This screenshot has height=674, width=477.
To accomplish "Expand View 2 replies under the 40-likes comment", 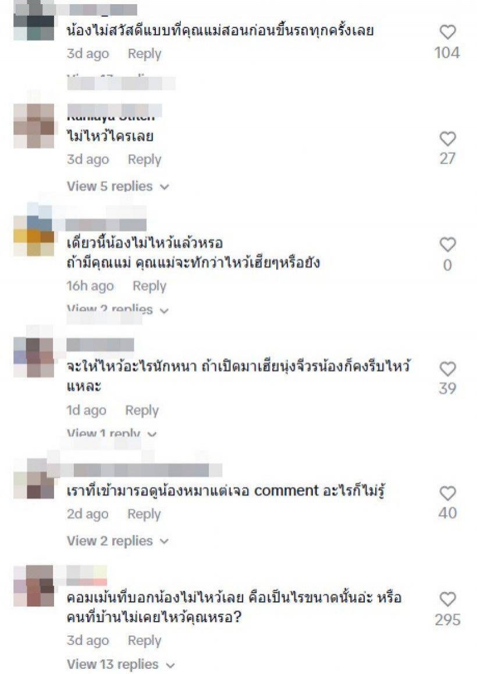I will [118, 541].
